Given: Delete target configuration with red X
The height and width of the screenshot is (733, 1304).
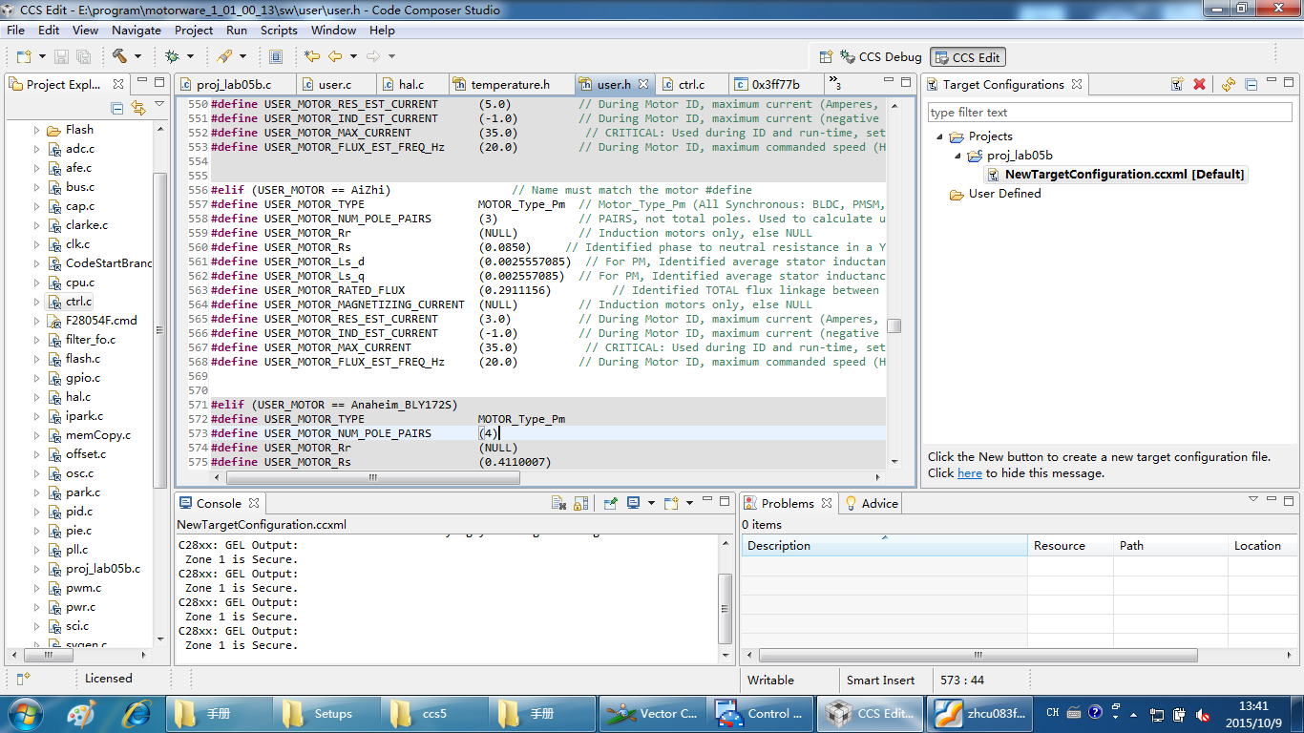Looking at the screenshot, I should (x=1200, y=84).
